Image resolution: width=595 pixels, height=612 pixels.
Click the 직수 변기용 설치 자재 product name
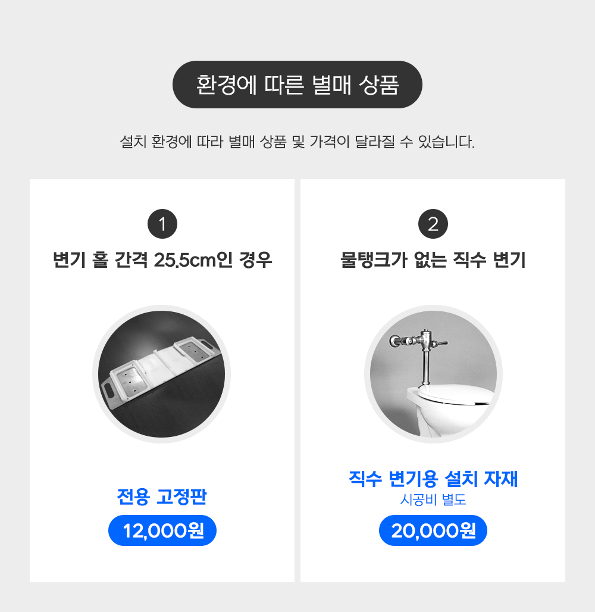click(x=433, y=479)
